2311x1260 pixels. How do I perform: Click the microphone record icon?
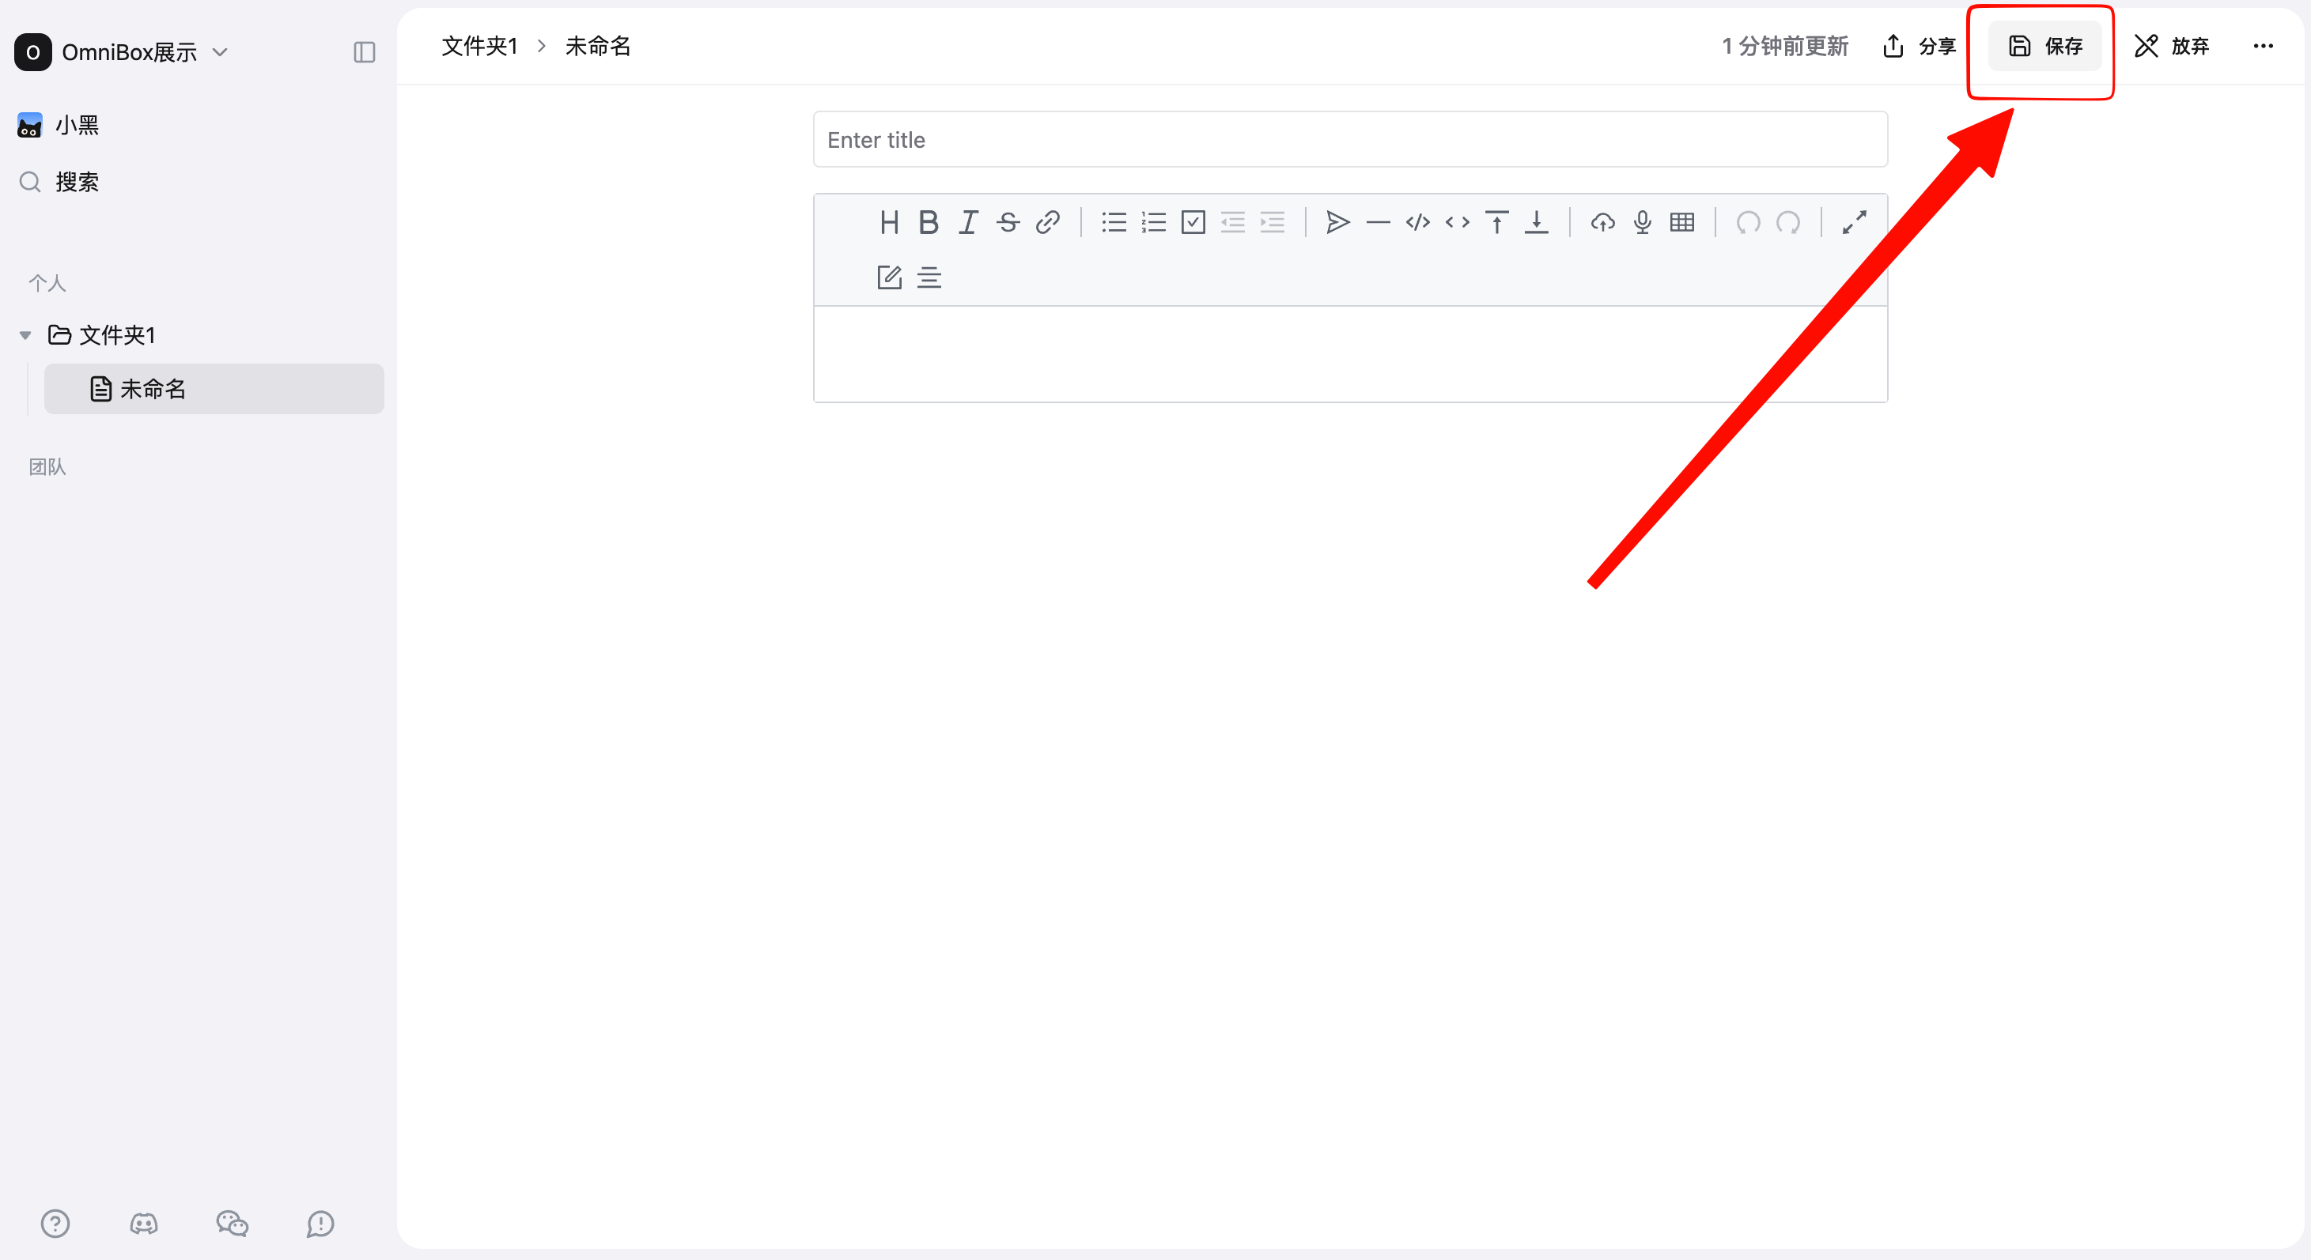[x=1642, y=221]
